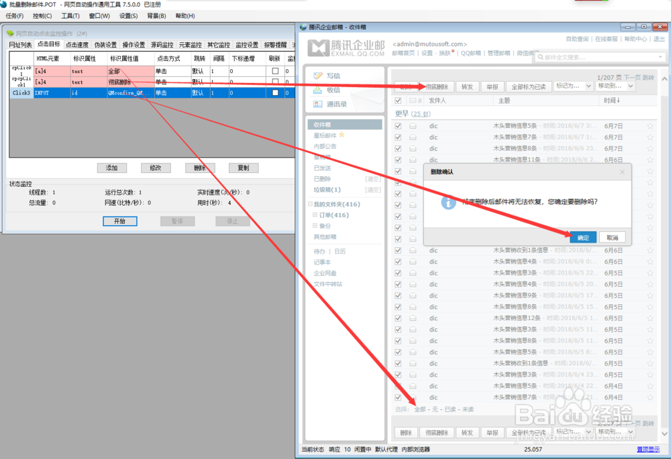Click the star icon beside 星标邮件

coord(342,135)
